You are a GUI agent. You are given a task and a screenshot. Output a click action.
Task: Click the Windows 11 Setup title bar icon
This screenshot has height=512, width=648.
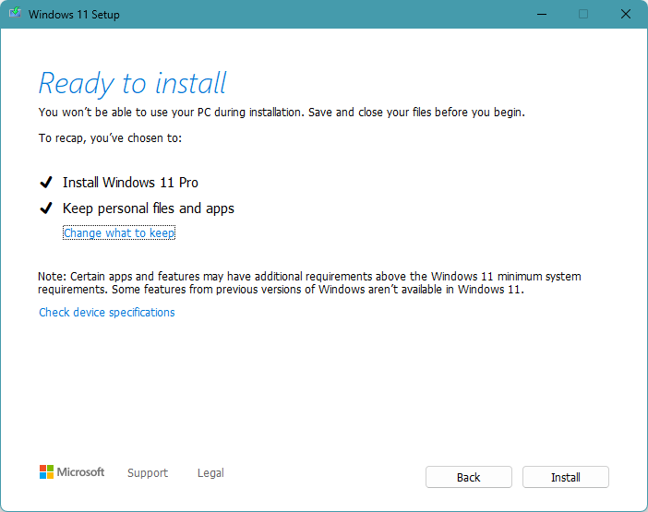(16, 13)
